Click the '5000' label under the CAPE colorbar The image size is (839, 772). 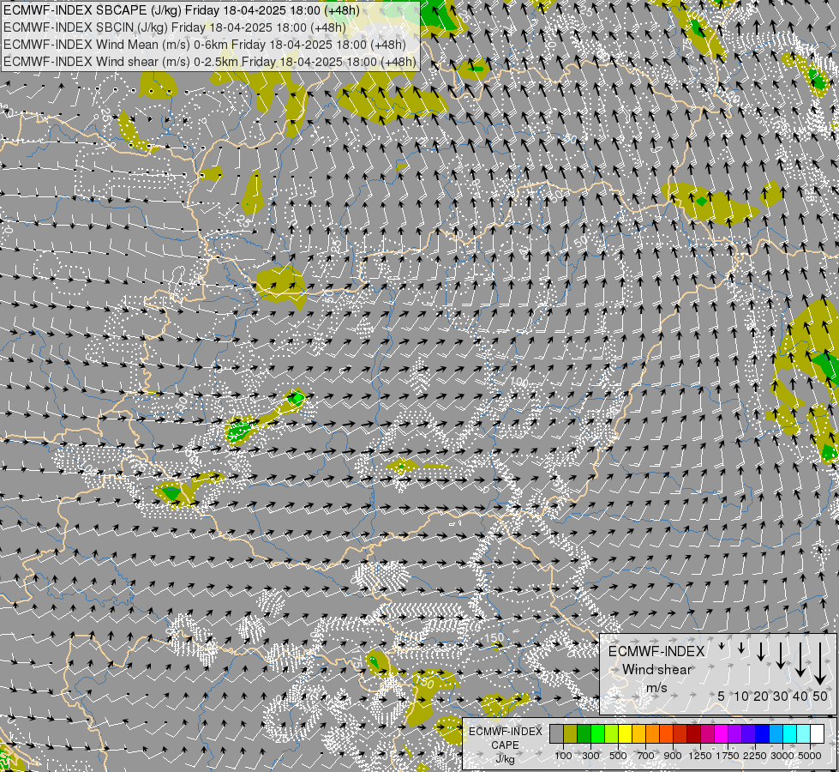(x=810, y=756)
